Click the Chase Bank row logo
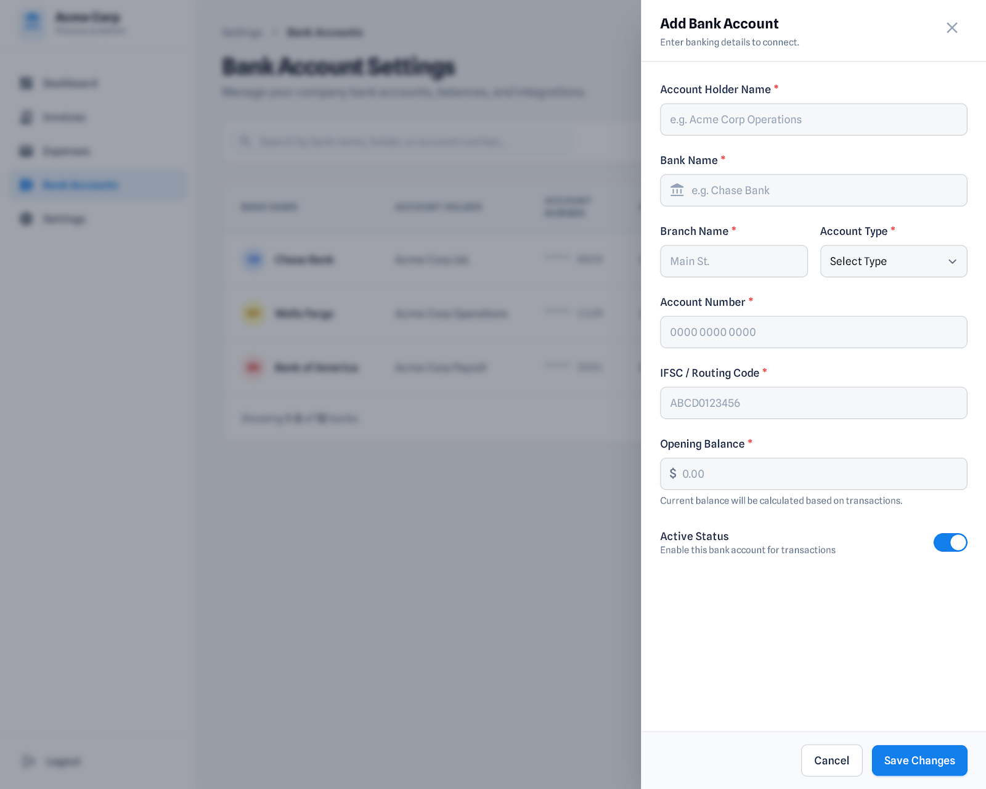The height and width of the screenshot is (789, 986). [254, 260]
